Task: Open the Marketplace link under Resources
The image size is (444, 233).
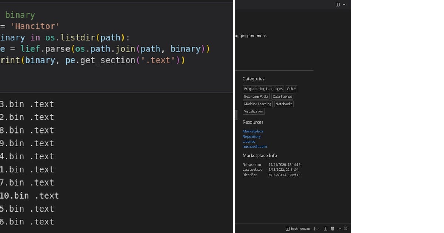Action: click(x=253, y=131)
